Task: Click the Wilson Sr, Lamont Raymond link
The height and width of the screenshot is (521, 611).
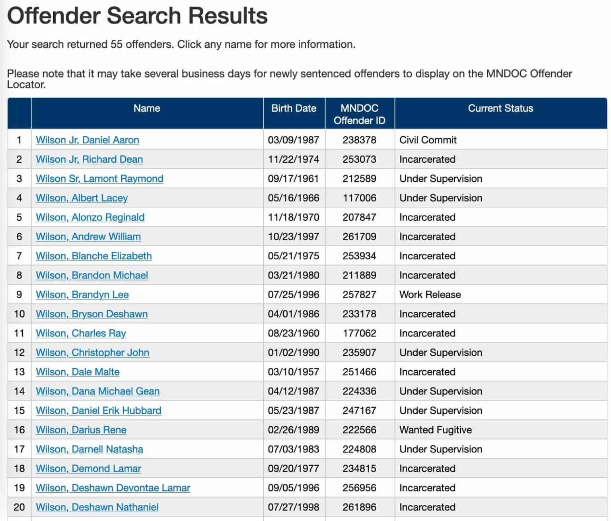Action: [x=99, y=179]
